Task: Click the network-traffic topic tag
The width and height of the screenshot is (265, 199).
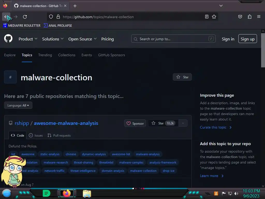Action: [x=54, y=171]
